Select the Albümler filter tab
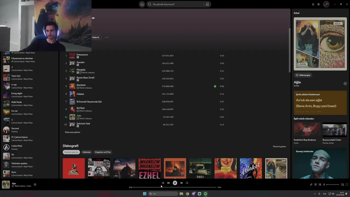Screen dimensions: 350x197 point(87,152)
